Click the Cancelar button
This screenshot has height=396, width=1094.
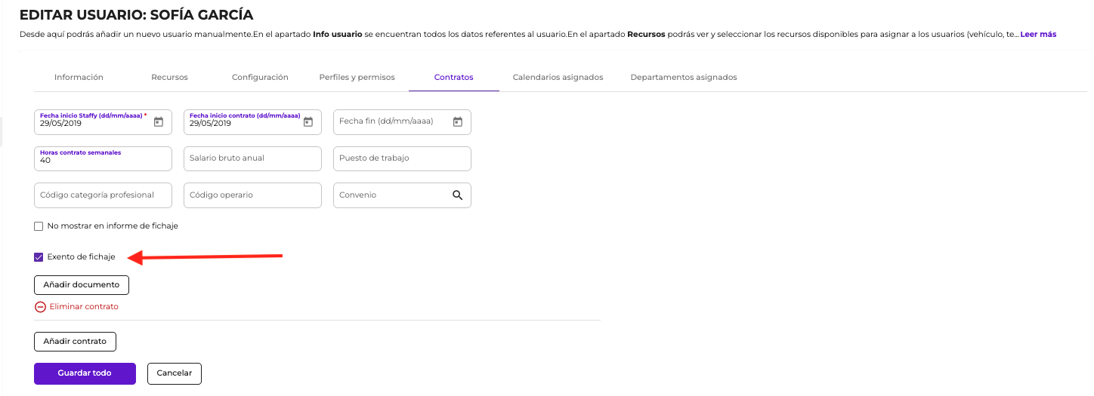coord(175,373)
